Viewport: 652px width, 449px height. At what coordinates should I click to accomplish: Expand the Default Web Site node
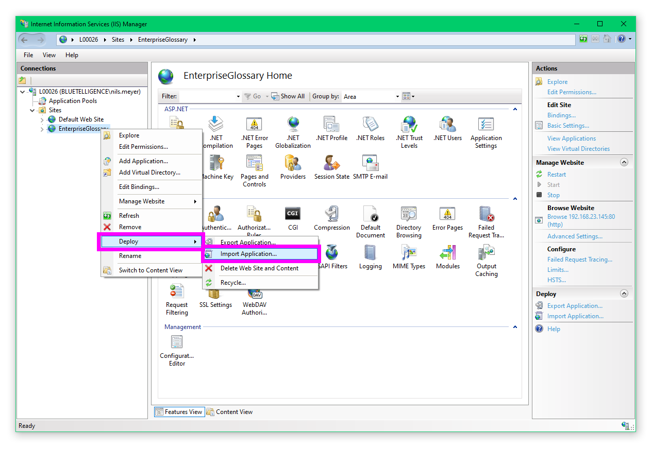click(x=42, y=119)
